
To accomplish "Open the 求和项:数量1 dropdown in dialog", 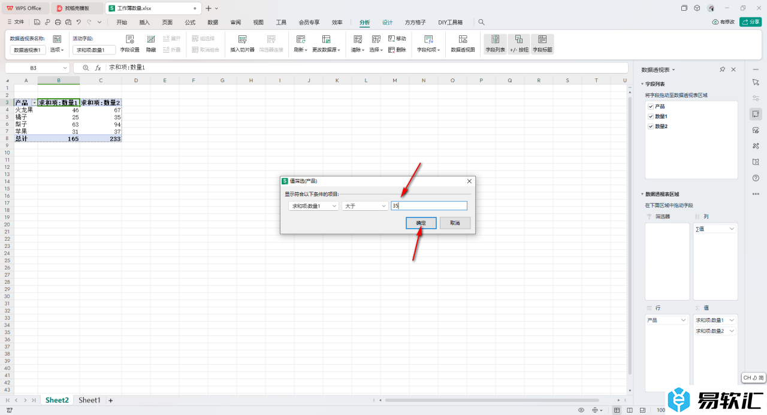I will click(313, 206).
